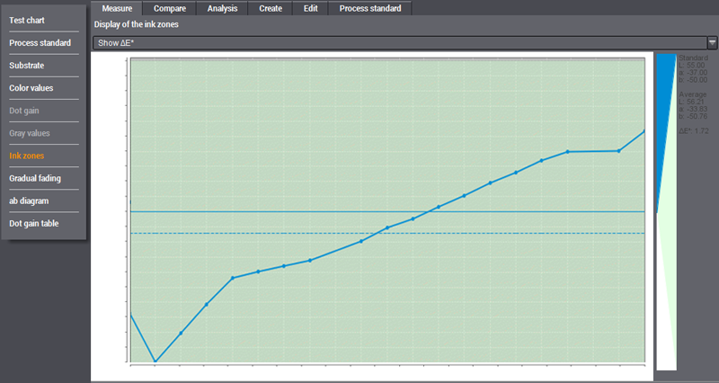Select the Create tab
Viewport: 719px width, 383px height.
tap(271, 8)
